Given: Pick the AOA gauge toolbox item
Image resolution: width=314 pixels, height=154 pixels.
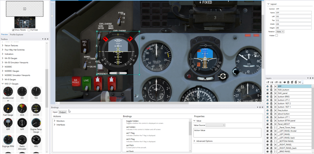Looking at the screenshot, I should pyautogui.click(x=22, y=110).
